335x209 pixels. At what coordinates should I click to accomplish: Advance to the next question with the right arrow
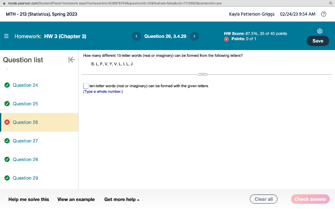(194, 36)
